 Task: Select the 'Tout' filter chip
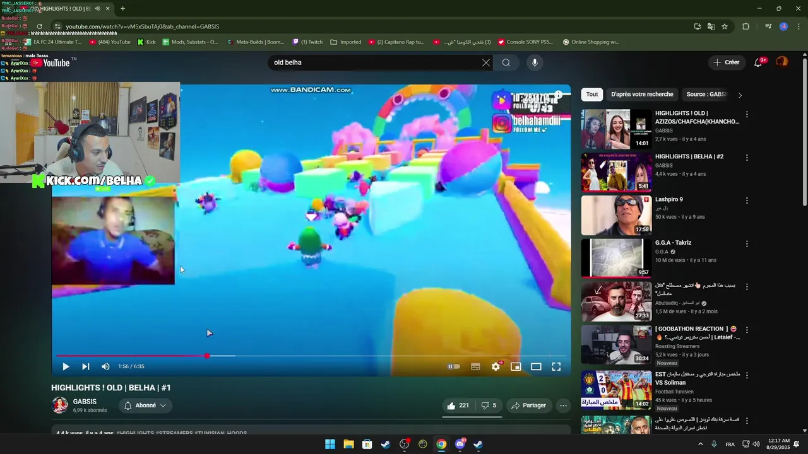tap(591, 95)
